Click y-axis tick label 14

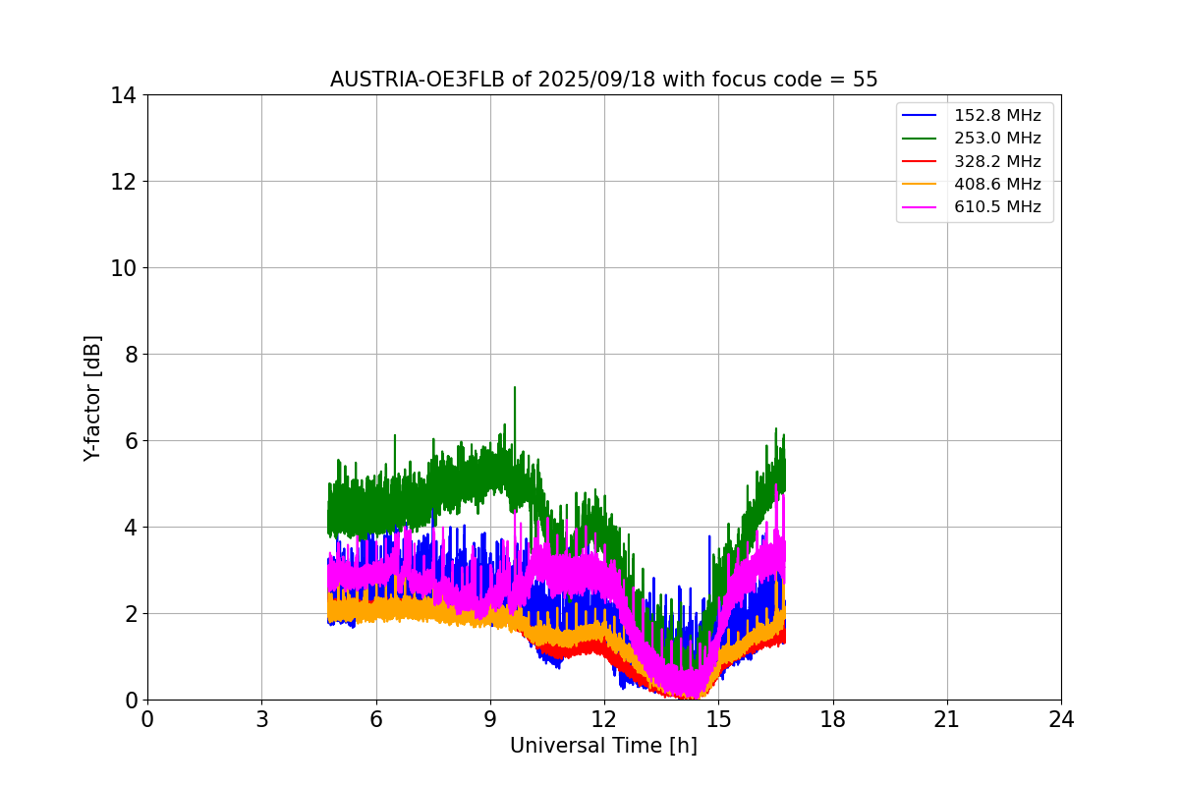coord(123,95)
